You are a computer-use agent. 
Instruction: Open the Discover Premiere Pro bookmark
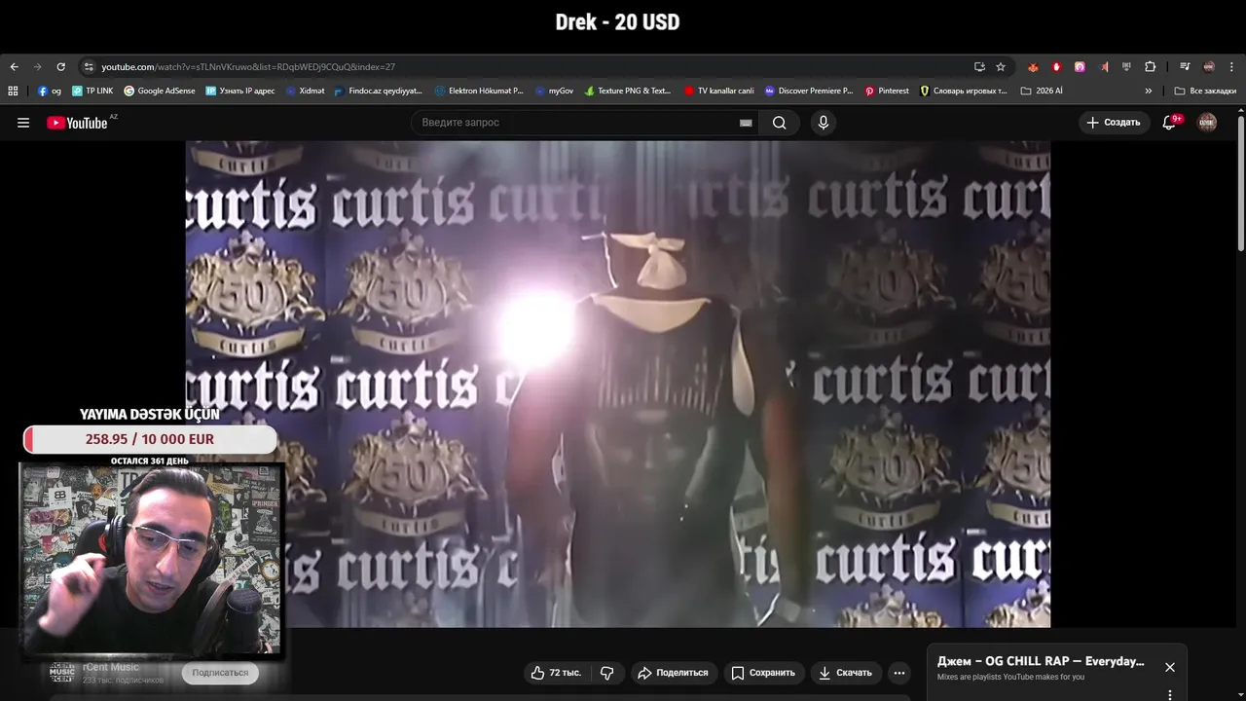click(809, 91)
